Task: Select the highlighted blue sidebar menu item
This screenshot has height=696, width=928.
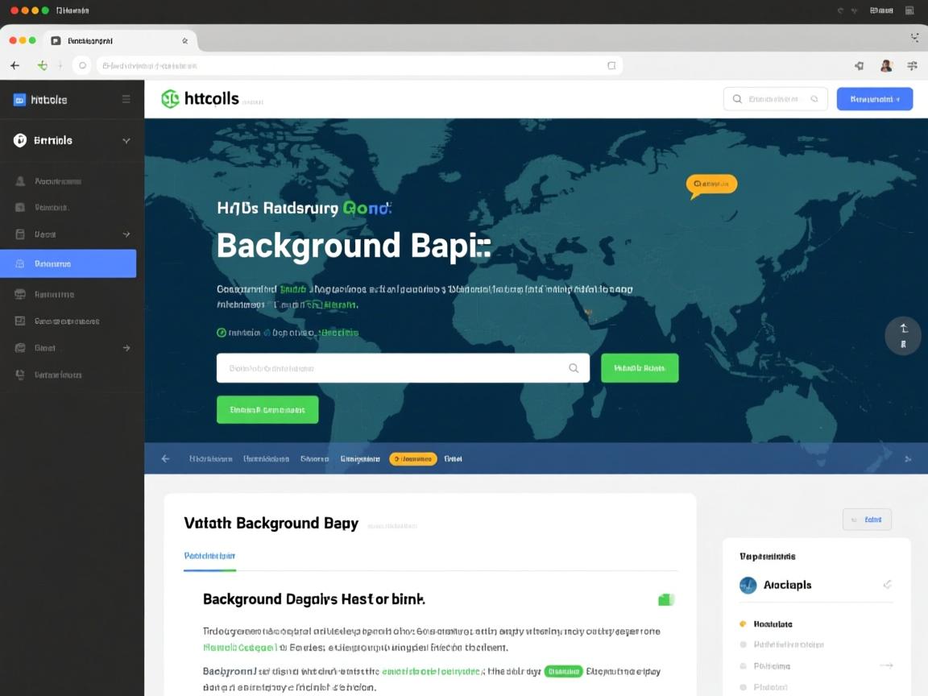Action: point(68,263)
